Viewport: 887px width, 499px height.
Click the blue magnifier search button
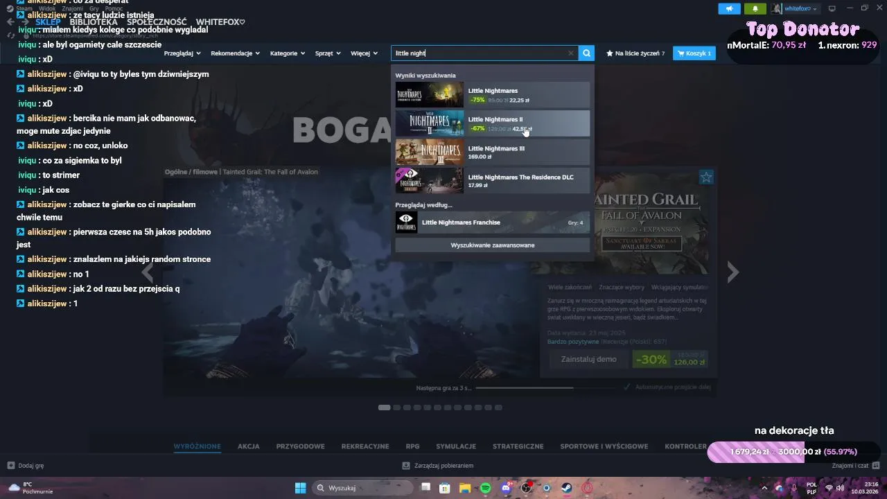click(586, 53)
